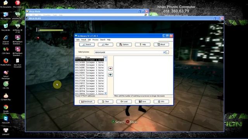Image resolution: width=248 pixels, height=139 pixels.
Task: Open My Computer desktop icon
Action: pyautogui.click(x=6, y=16)
